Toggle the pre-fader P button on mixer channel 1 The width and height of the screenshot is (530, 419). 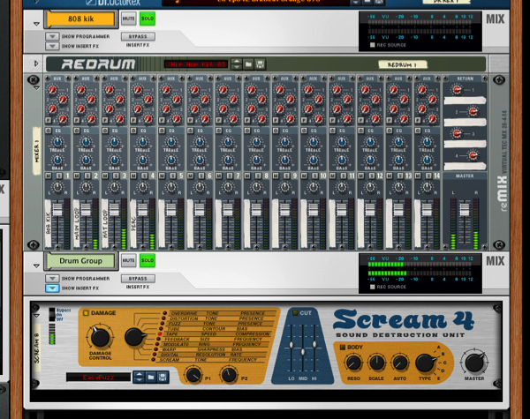(48, 120)
